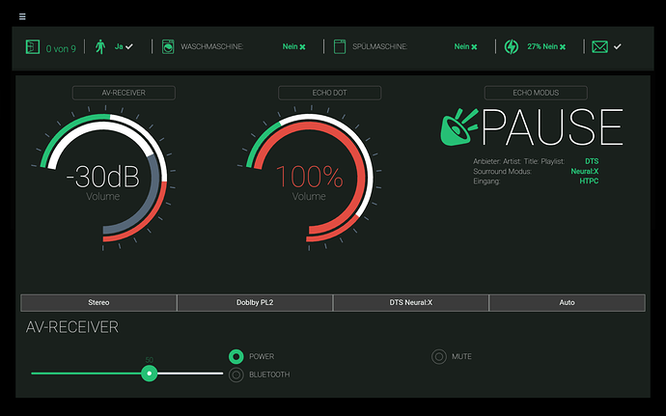The height and width of the screenshot is (416, 666).
Task: Click the 'Sourround Modus:' label
Action: (502, 172)
